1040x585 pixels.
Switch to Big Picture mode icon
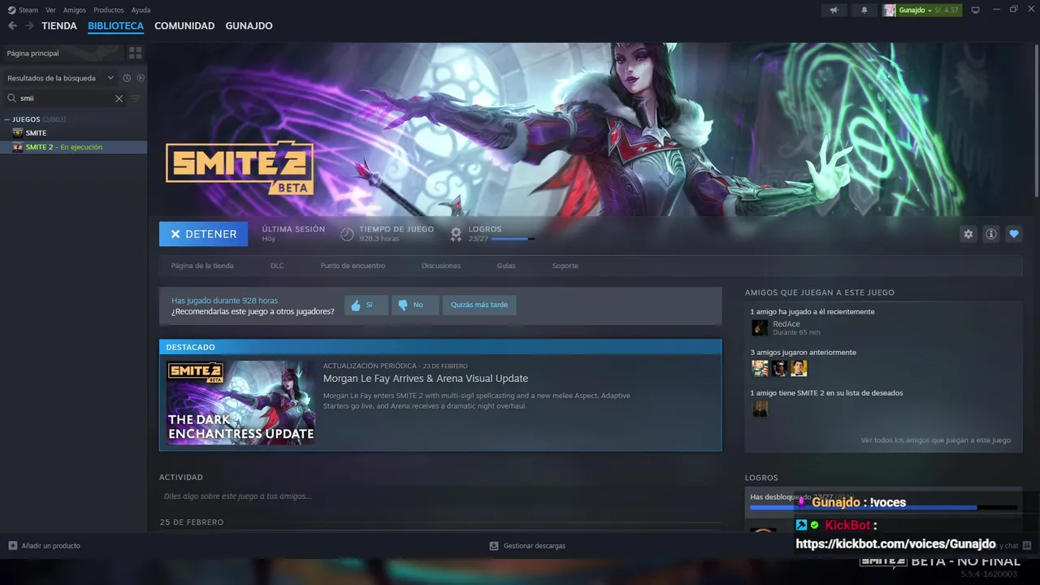pos(976,10)
